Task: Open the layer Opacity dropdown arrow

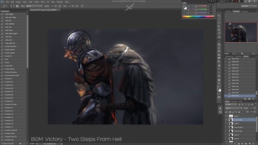Action: pos(254,108)
